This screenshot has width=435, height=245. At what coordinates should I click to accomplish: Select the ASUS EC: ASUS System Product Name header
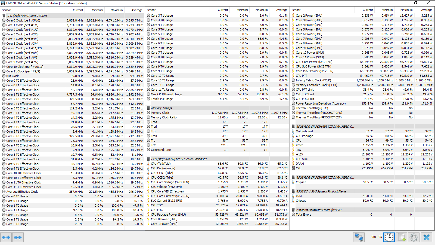click(x=362, y=191)
